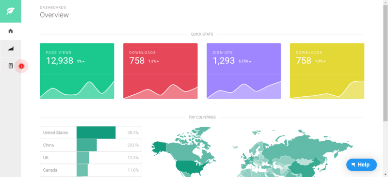388x177 pixels.
Task: Open the purple Sign-ups card
Action: tap(244, 71)
